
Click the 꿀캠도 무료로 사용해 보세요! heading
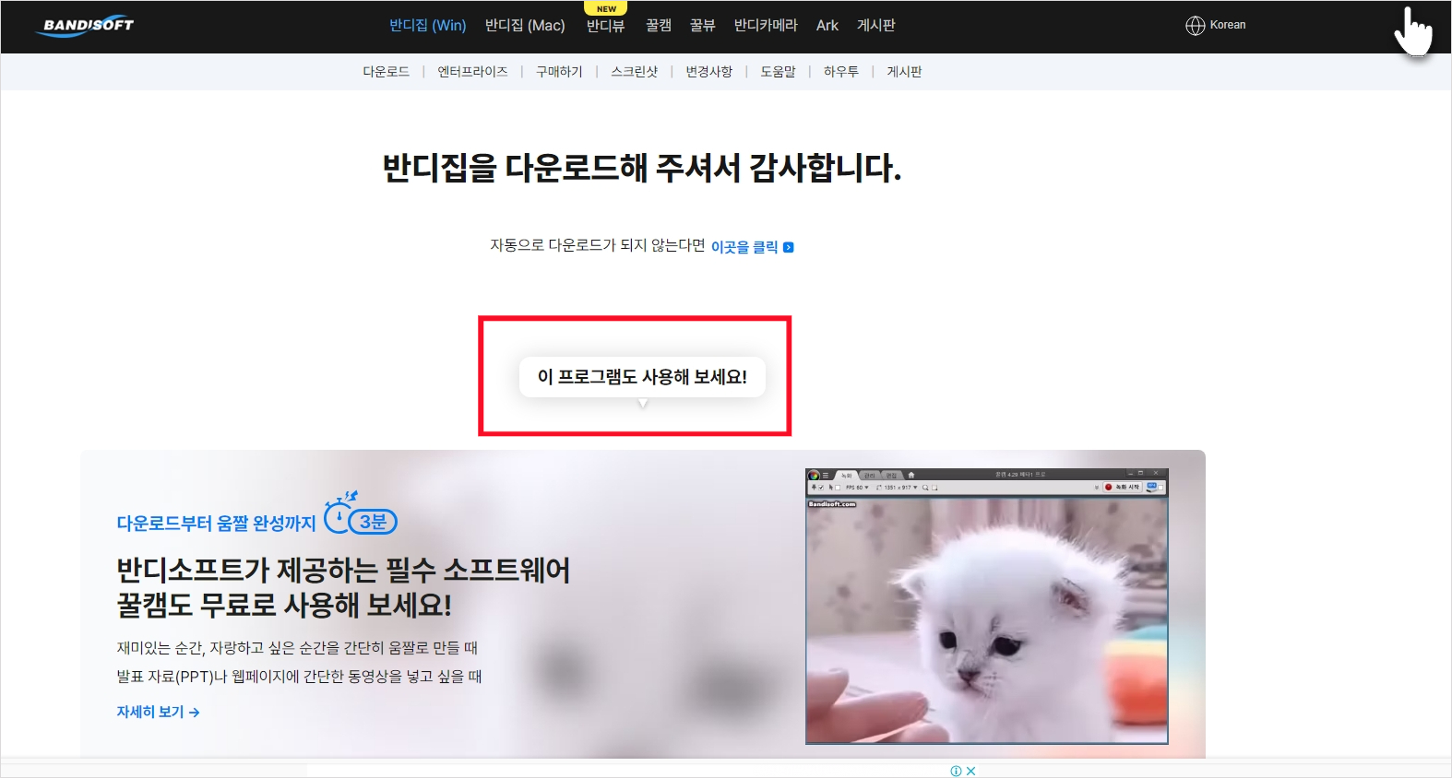click(284, 606)
